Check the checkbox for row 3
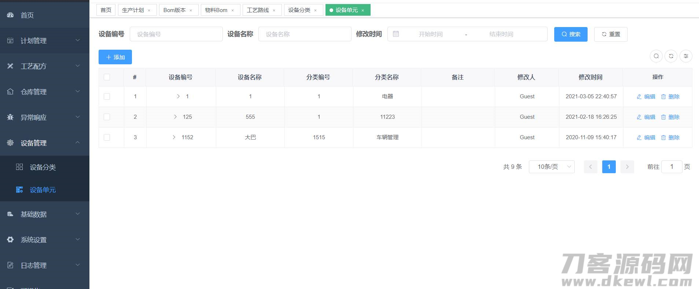 click(107, 137)
